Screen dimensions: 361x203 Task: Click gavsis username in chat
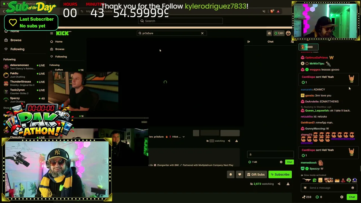coord(309,96)
